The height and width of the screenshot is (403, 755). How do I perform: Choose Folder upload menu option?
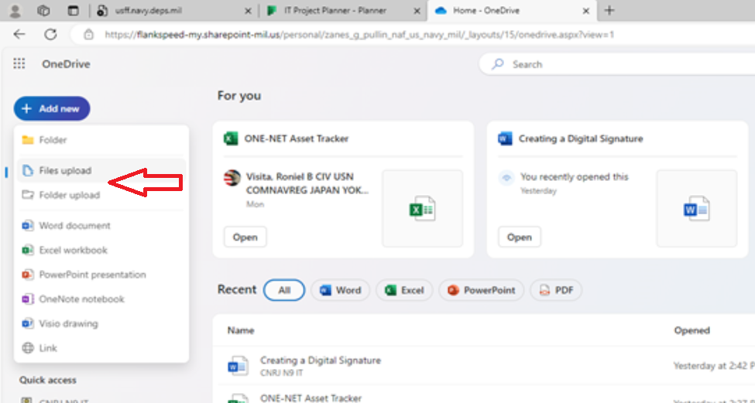click(x=101, y=195)
